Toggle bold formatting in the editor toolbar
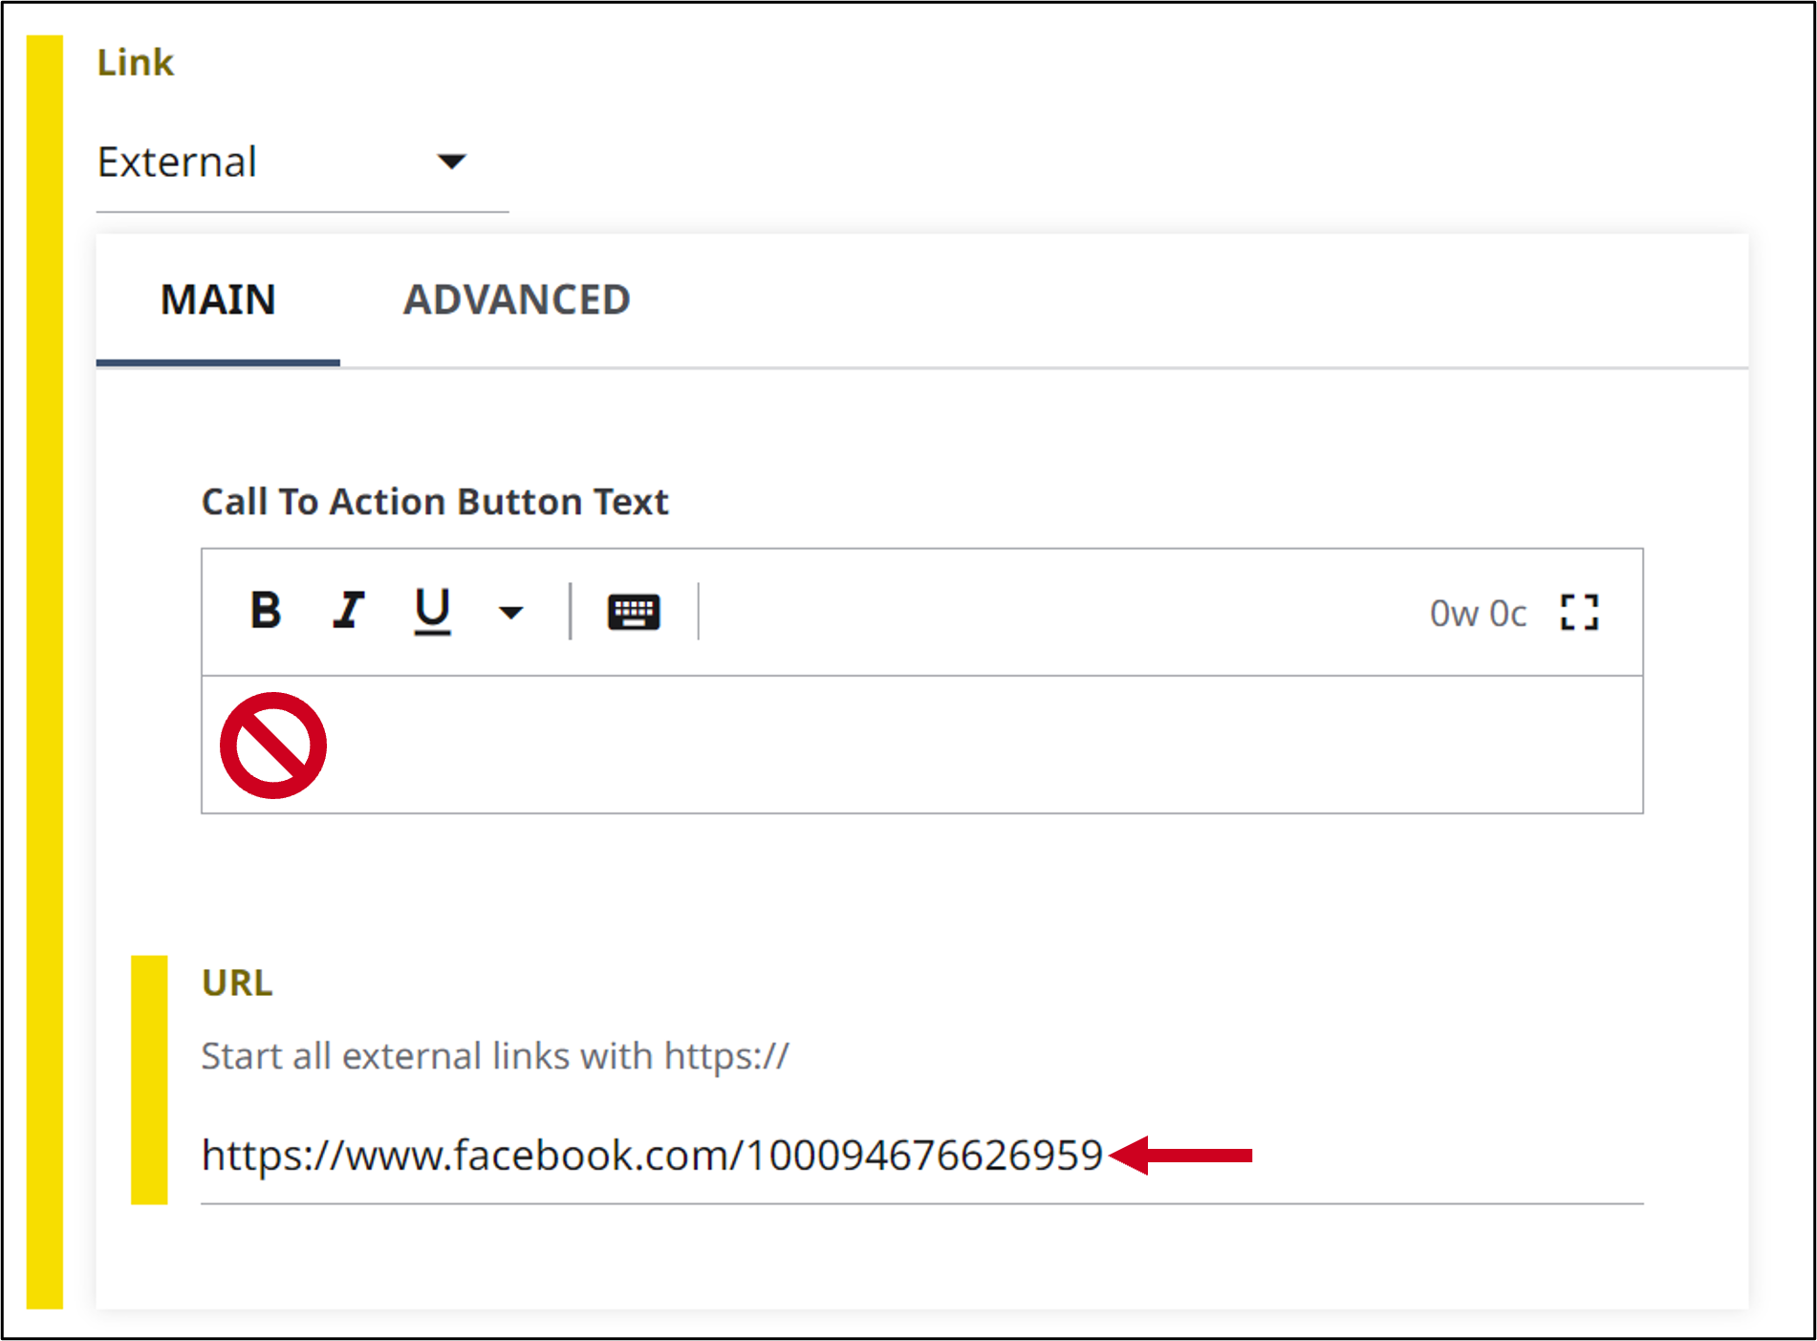This screenshot has width=1817, height=1341. pos(265,611)
